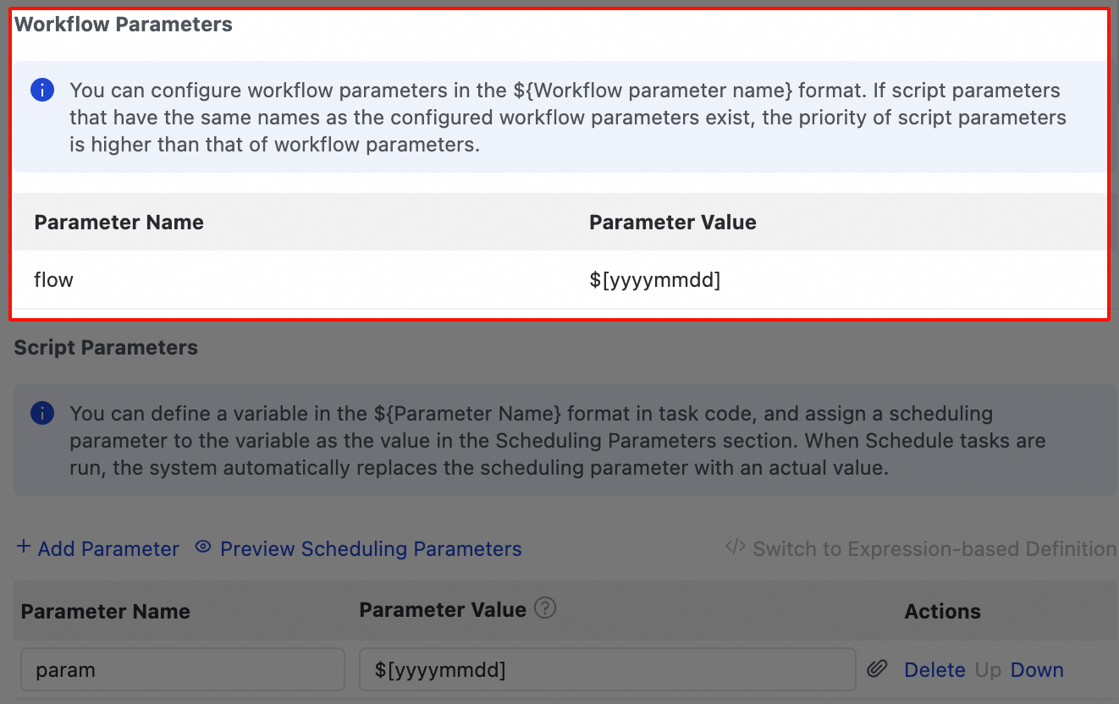The width and height of the screenshot is (1119, 704).
Task: Click the Script Parameters section heading
Action: click(x=106, y=348)
